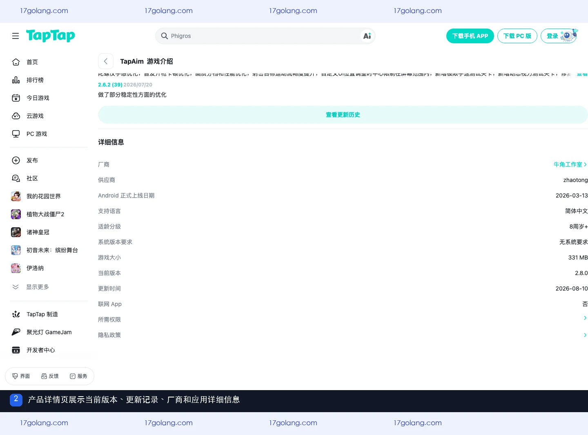Click the 适龄分级 value 8周岁+
The width and height of the screenshot is (588, 435).
[x=579, y=226]
